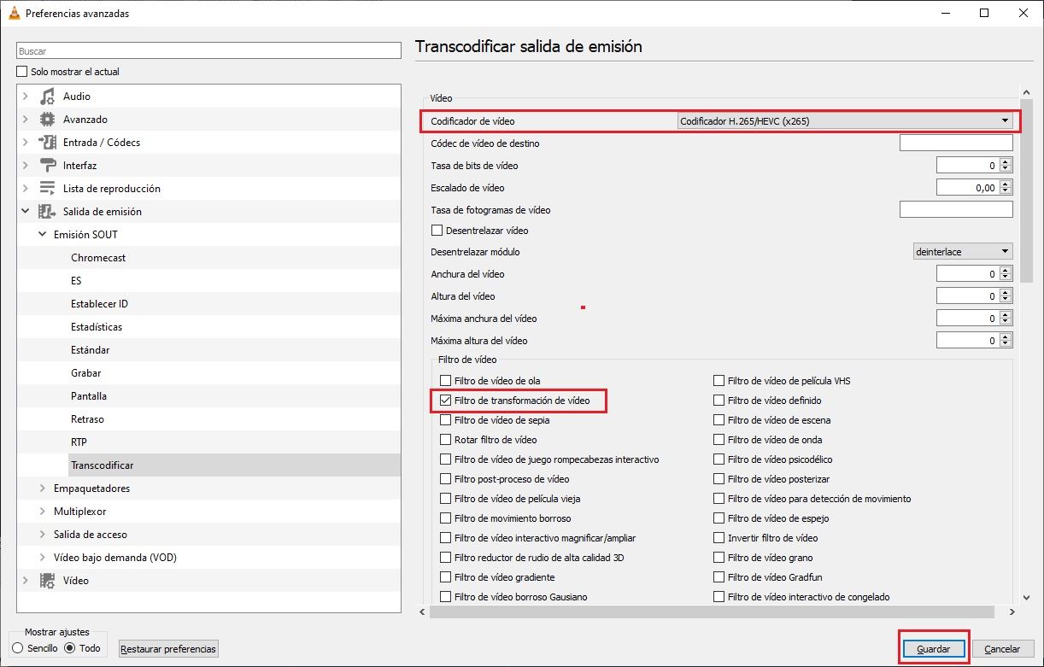Increase Tasa de bits de vídeo stepper
The image size is (1044, 667).
click(1006, 161)
